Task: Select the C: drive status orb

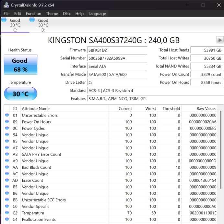Action: pyautogui.click(x=4, y=20)
